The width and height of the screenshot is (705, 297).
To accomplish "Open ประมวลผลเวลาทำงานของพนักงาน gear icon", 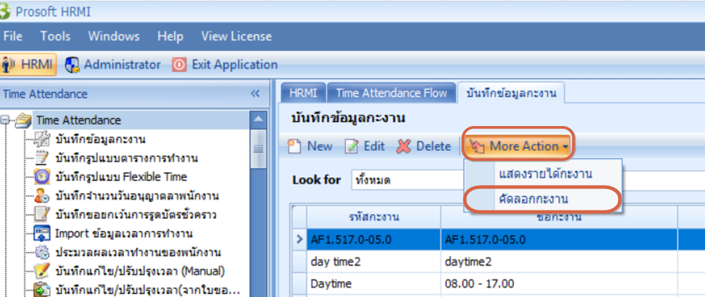I will [42, 253].
